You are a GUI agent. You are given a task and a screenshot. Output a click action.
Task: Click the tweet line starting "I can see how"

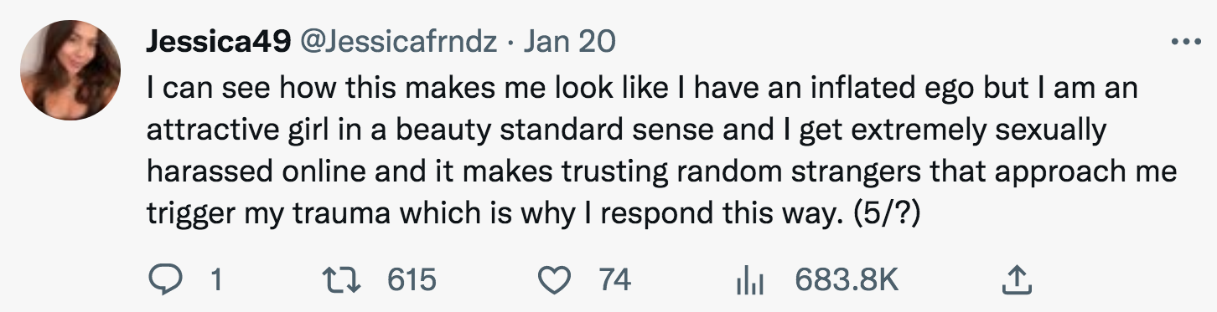point(642,90)
